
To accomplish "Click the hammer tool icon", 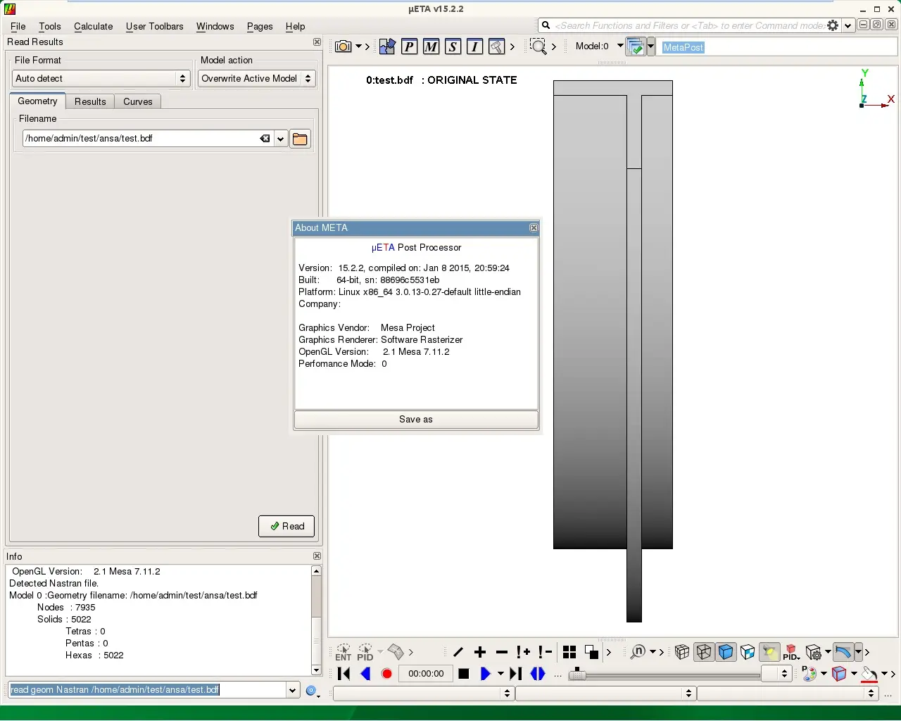I will [x=496, y=46].
